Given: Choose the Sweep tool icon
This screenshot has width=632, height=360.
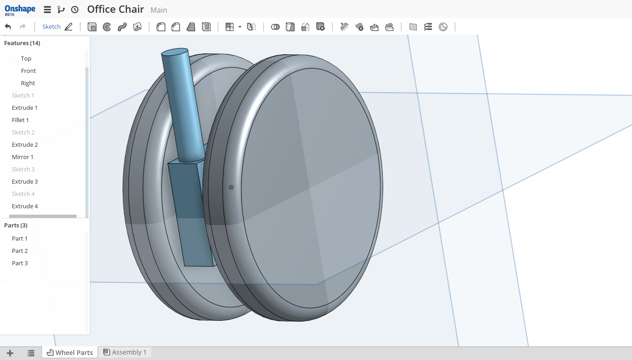Looking at the screenshot, I should (x=122, y=27).
